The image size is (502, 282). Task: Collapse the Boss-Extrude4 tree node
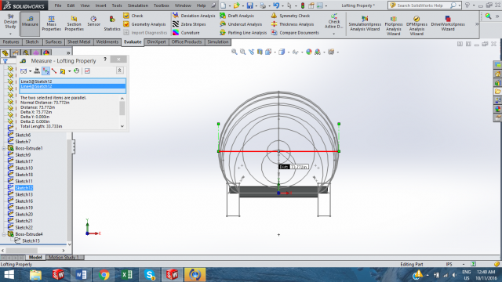point(4,234)
